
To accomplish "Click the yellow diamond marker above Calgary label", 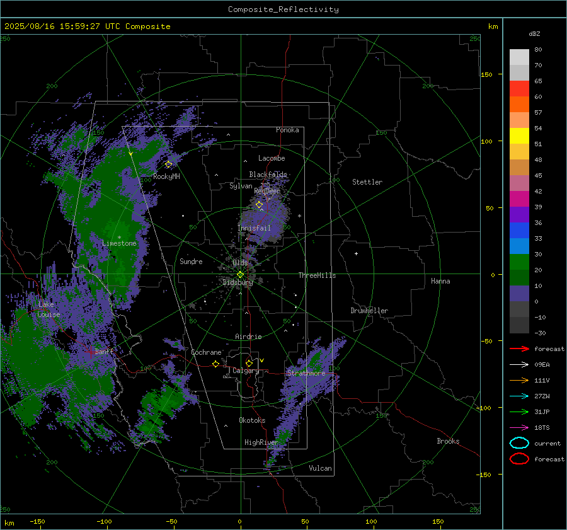I will click(x=249, y=363).
